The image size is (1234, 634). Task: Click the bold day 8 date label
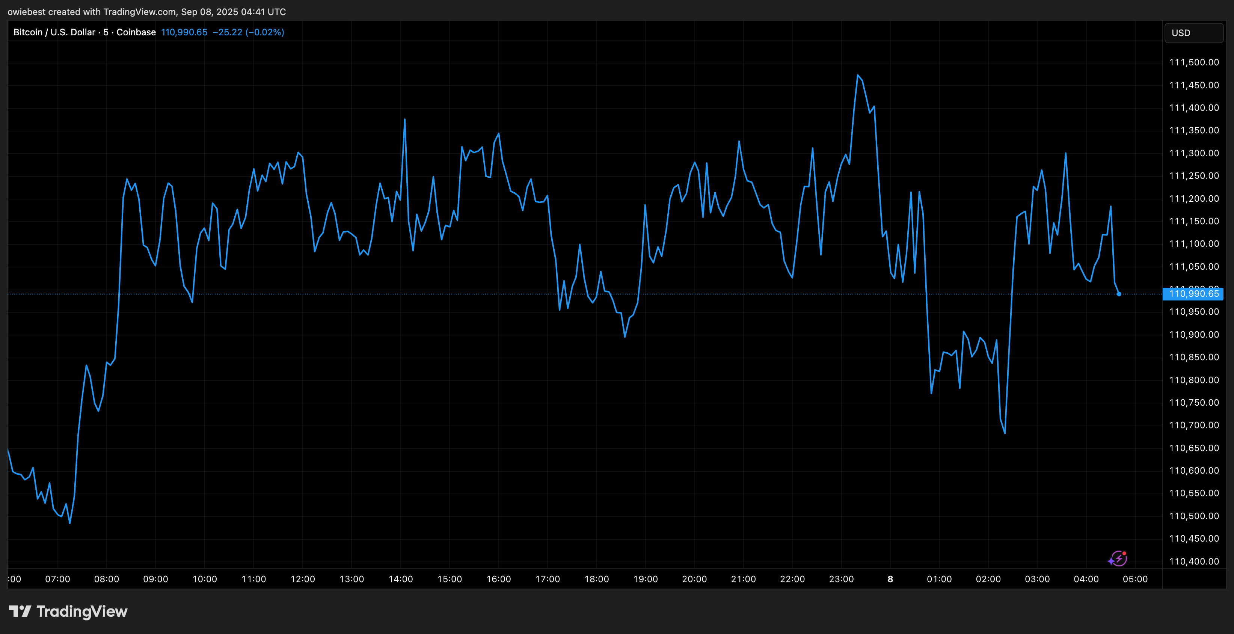(890, 579)
